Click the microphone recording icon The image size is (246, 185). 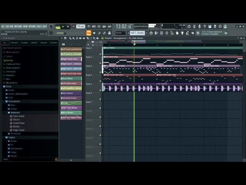199,27
